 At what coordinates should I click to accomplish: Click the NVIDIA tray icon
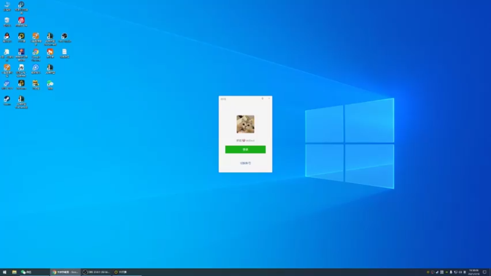pyautogui.click(x=447, y=272)
